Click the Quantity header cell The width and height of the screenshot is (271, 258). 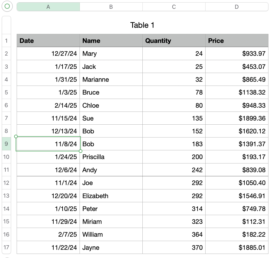click(174, 41)
